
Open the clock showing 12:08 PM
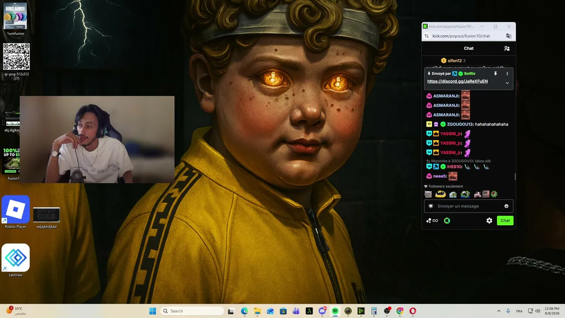click(553, 311)
